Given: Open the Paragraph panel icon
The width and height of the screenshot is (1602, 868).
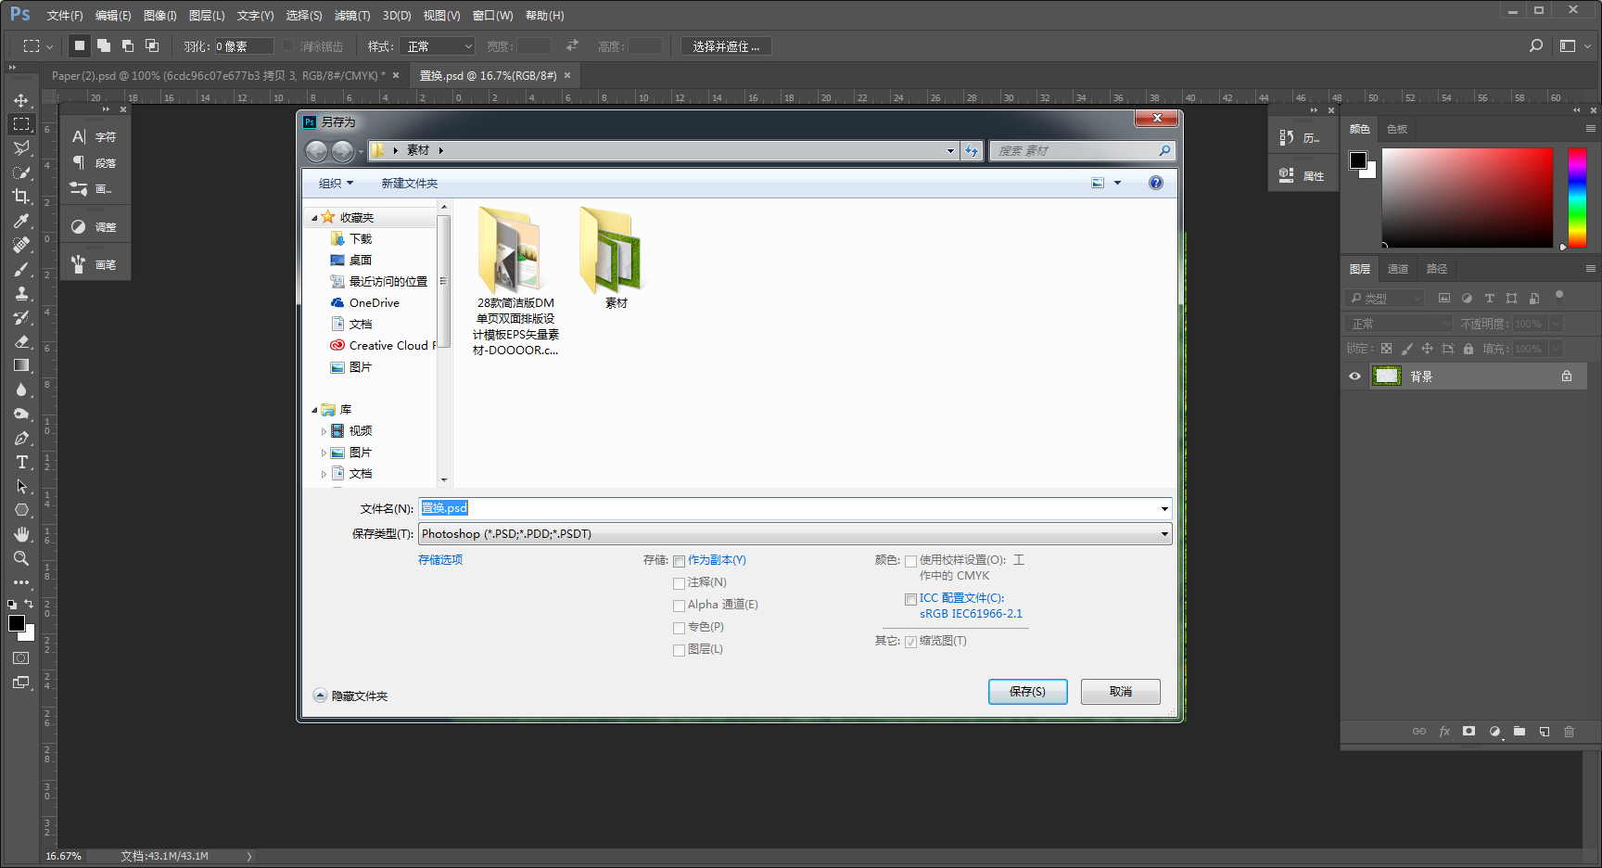Looking at the screenshot, I should pyautogui.click(x=80, y=162).
